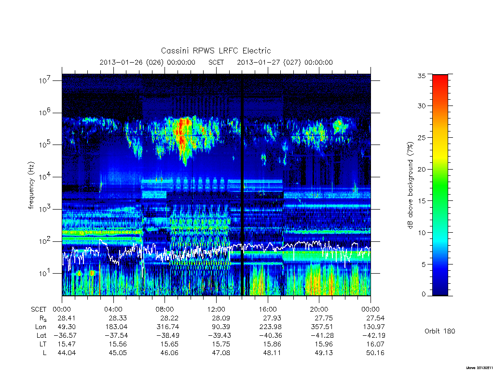
Task: Click the 'SCET' label in the header
Action: tap(216, 62)
